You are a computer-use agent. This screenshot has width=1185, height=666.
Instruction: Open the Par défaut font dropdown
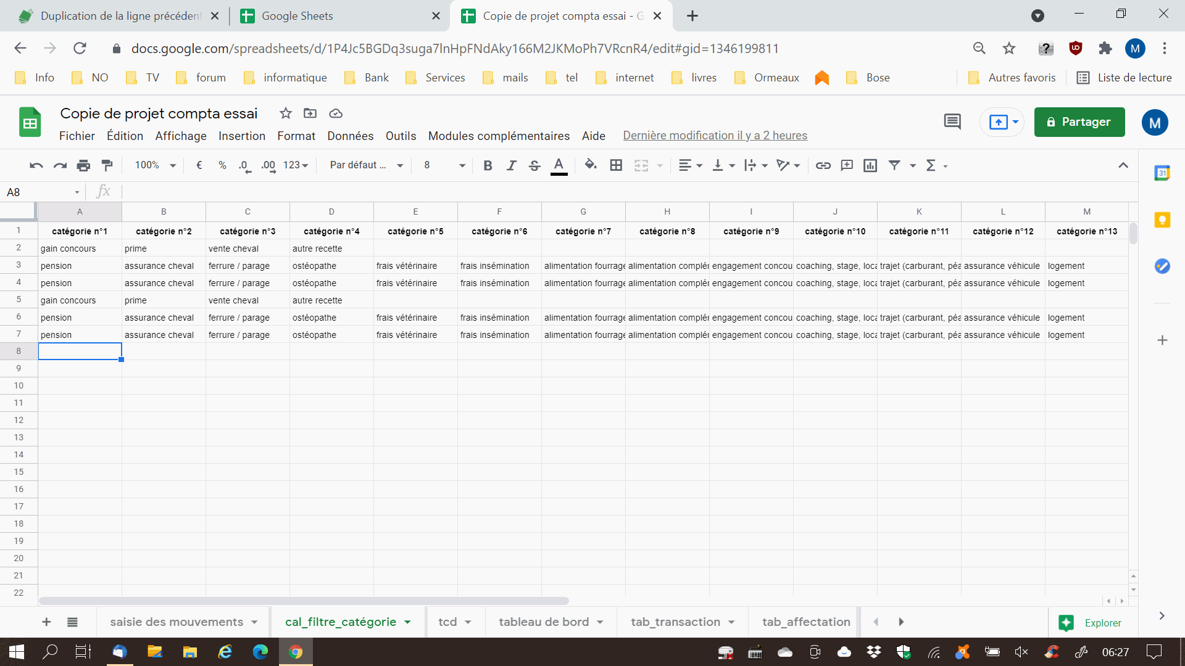pyautogui.click(x=367, y=165)
